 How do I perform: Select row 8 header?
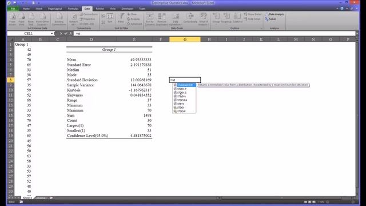pos(10,80)
